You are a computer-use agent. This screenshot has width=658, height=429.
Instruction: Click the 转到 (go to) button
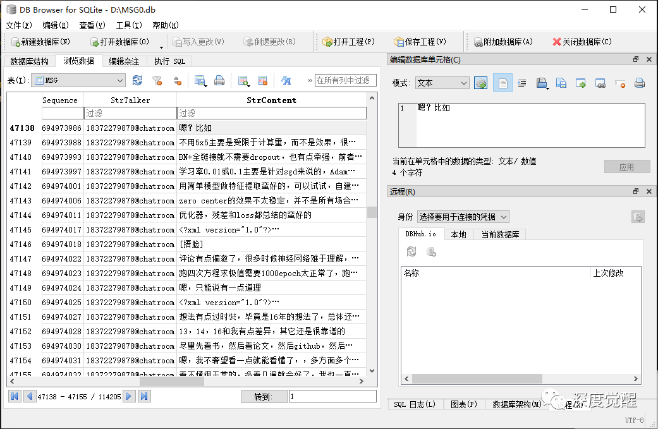[x=264, y=396]
